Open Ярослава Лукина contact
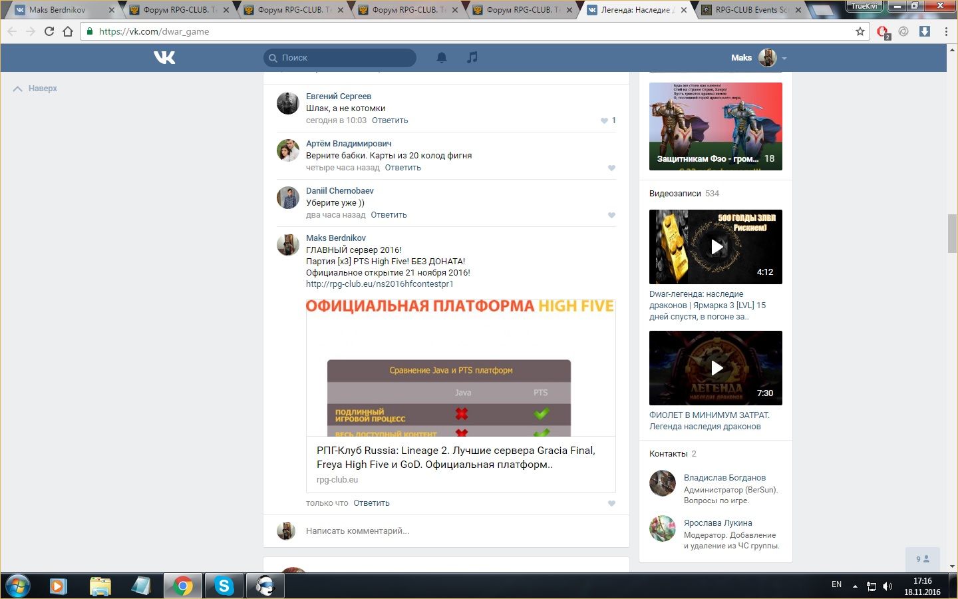Image resolution: width=958 pixels, height=599 pixels. (718, 523)
